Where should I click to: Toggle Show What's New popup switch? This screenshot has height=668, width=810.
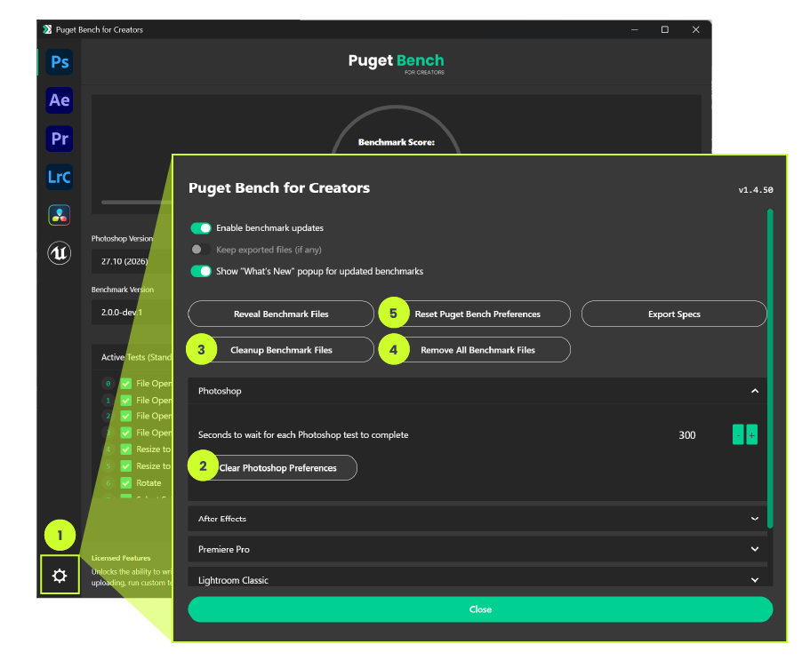[201, 271]
